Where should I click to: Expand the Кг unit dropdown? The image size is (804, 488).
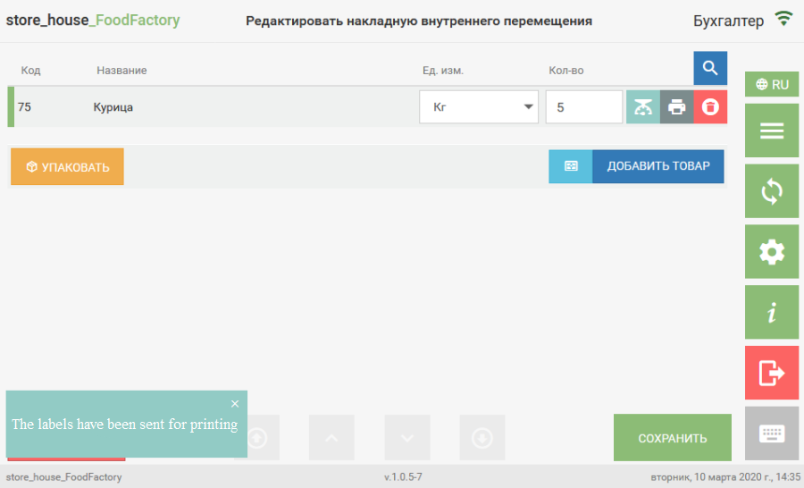(479, 107)
